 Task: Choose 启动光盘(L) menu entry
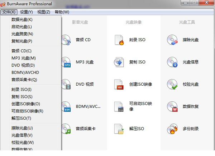[x=21, y=27]
